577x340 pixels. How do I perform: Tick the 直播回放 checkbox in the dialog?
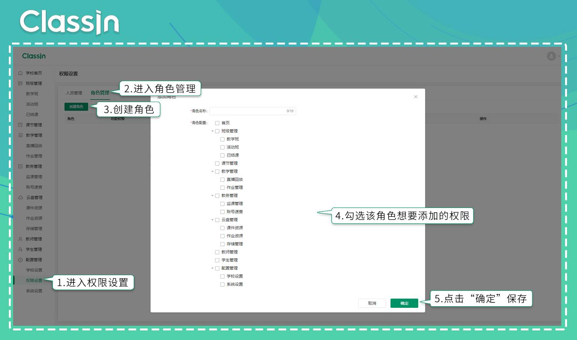[222, 180]
